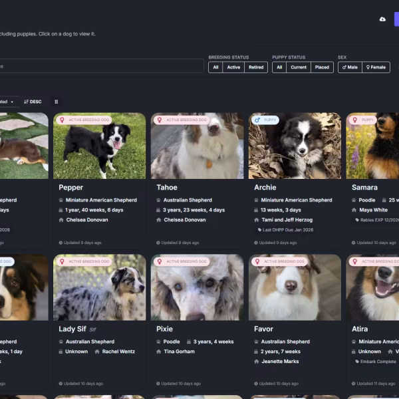Select All in Breeding Status filter
This screenshot has width=399, height=399.
click(x=215, y=67)
